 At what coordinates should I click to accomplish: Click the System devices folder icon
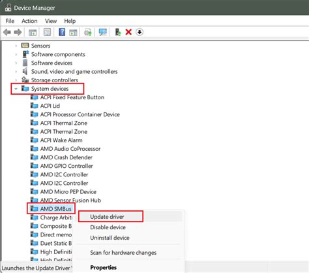25,88
